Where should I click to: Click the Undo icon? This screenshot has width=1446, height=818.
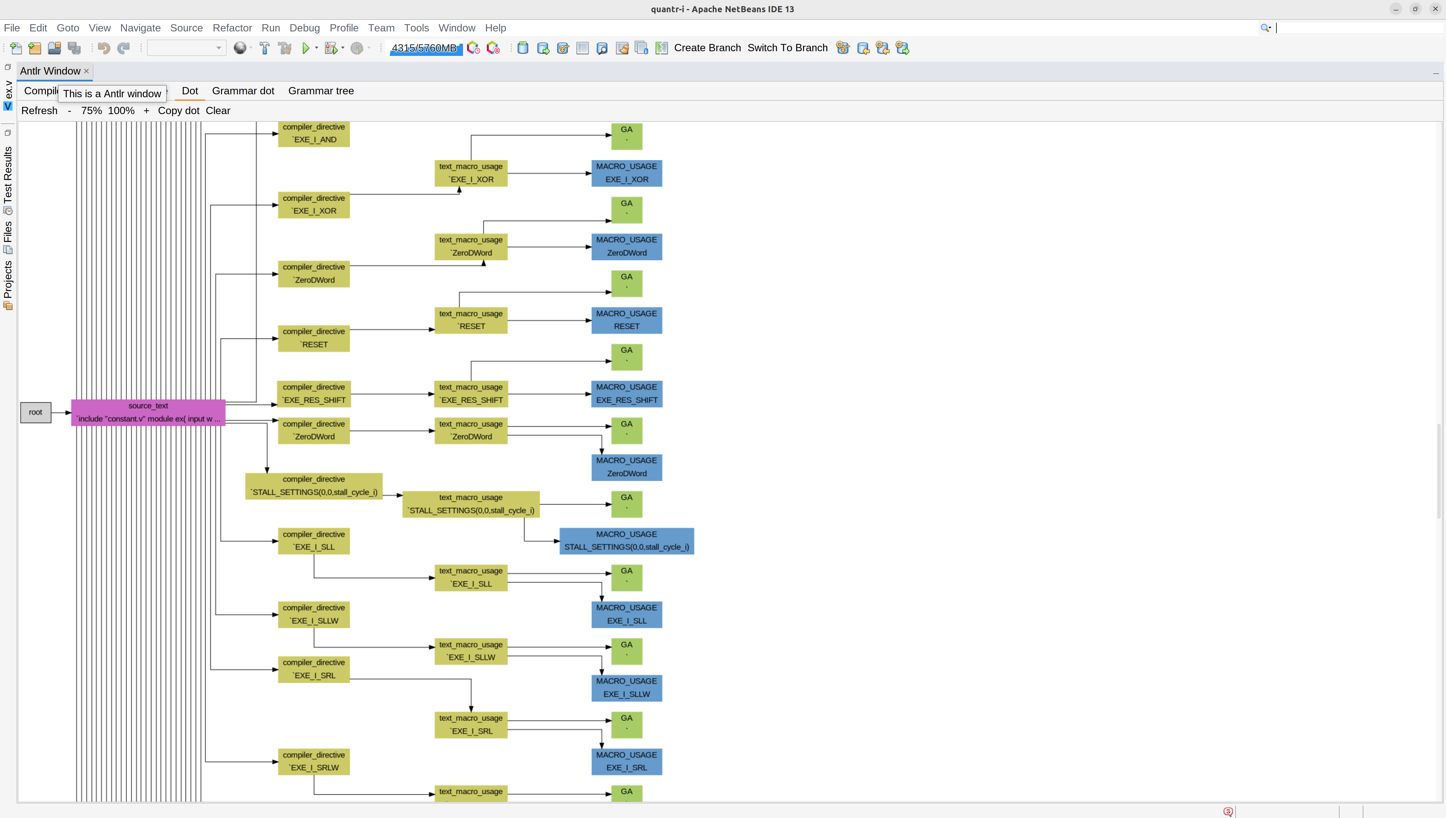pos(104,48)
